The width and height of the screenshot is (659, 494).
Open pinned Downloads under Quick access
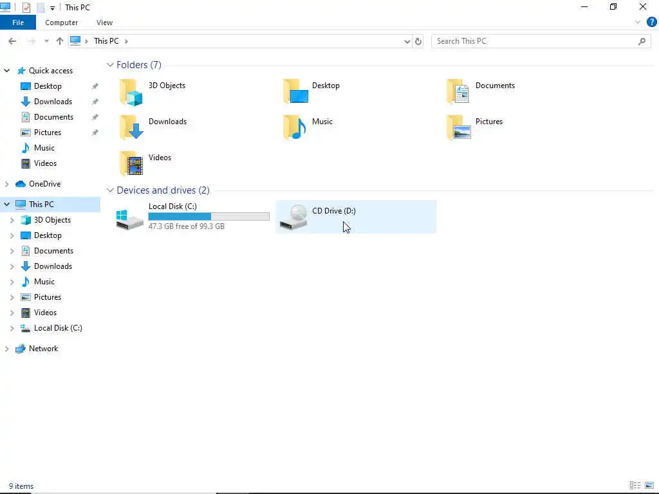[x=53, y=102]
